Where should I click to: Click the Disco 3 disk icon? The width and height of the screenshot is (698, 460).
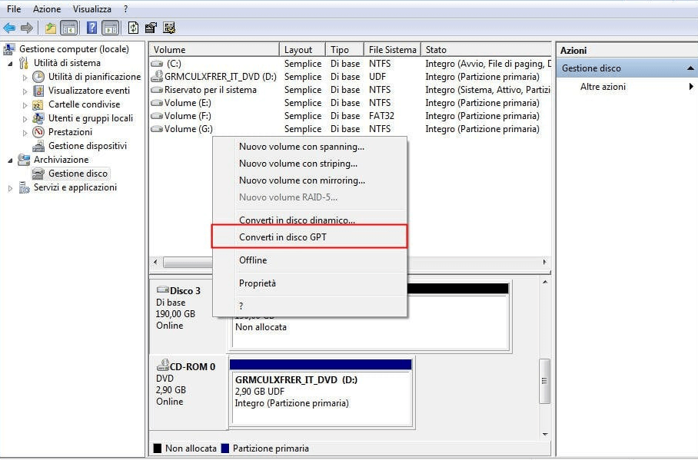tap(163, 290)
